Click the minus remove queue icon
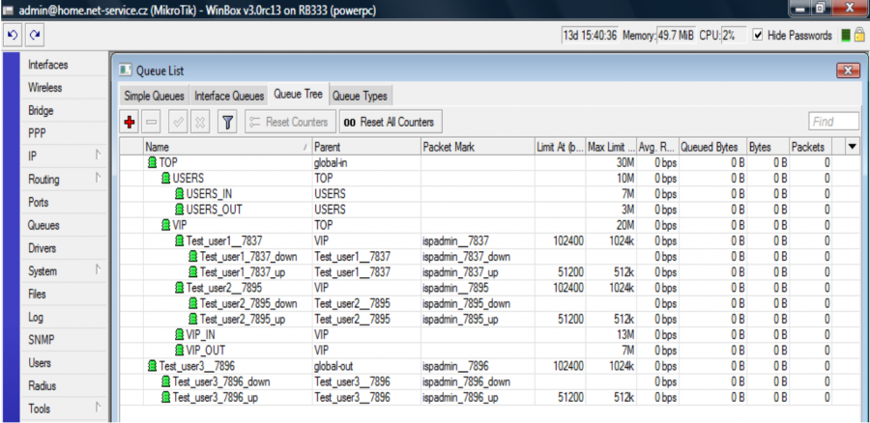Image resolution: width=870 pixels, height=423 pixels. pos(152,122)
